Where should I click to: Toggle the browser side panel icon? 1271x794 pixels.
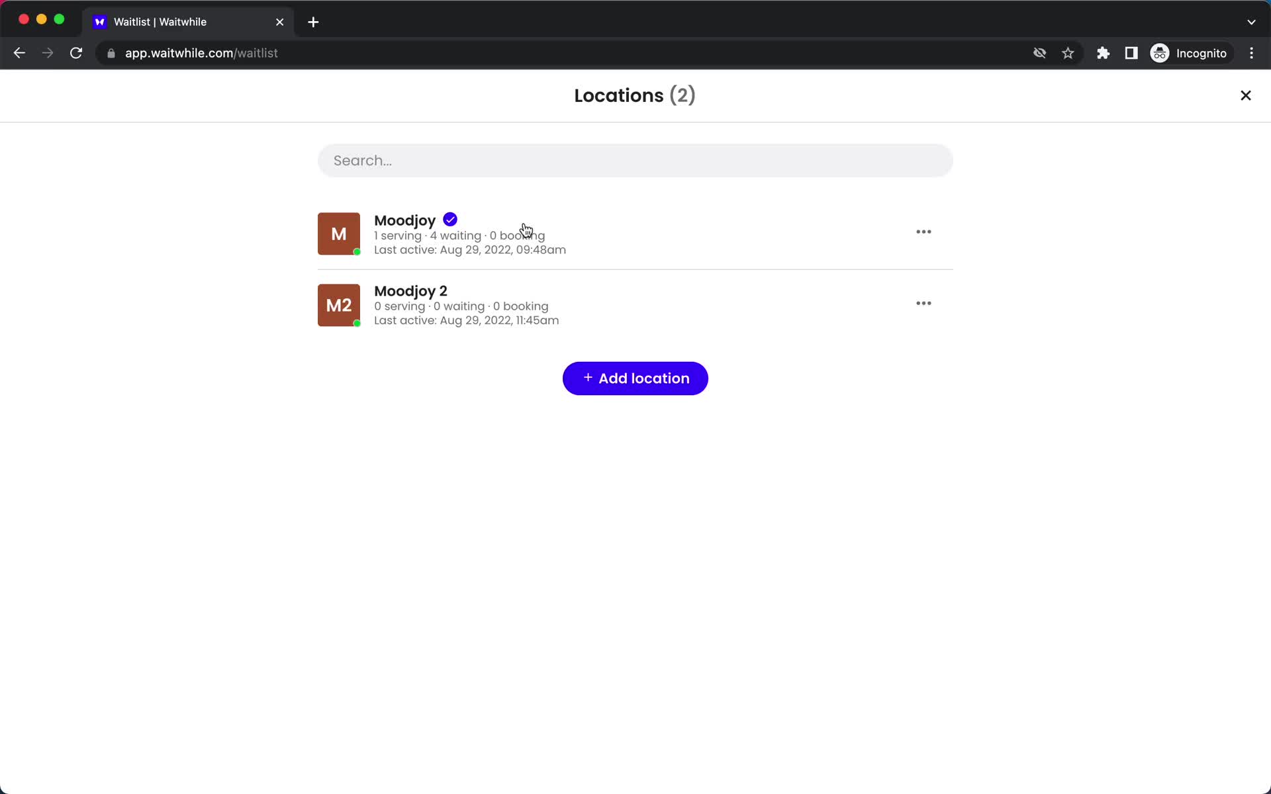point(1131,53)
